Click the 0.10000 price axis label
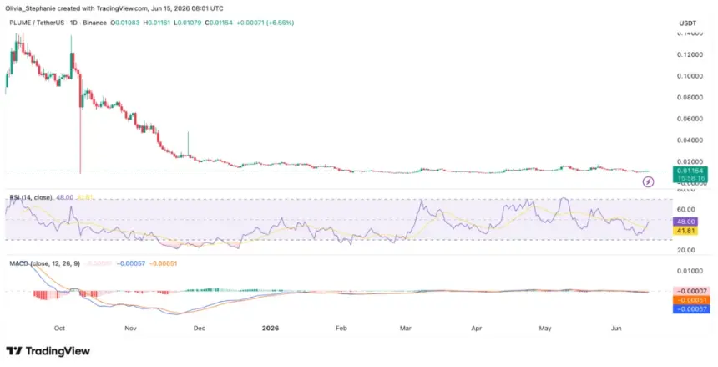Image resolution: width=718 pixels, height=367 pixels. click(x=690, y=76)
